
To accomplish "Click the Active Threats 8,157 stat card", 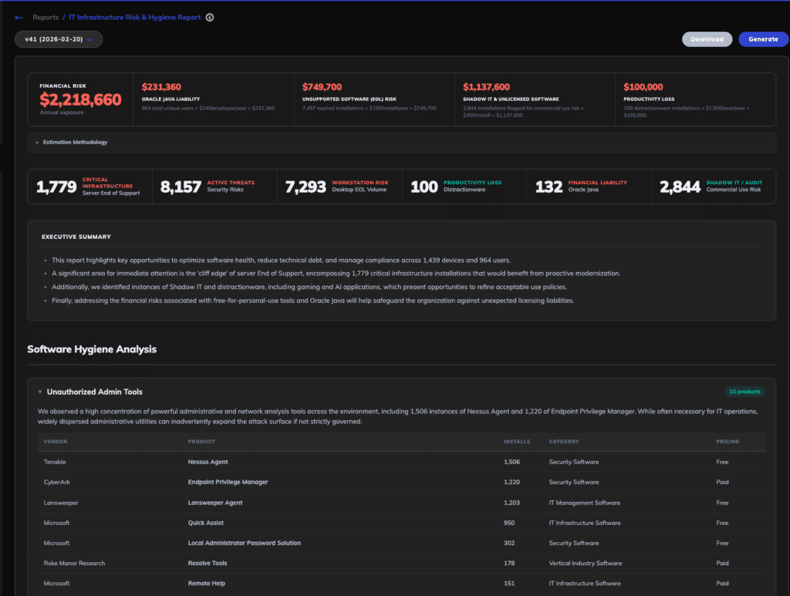I will pos(214,186).
